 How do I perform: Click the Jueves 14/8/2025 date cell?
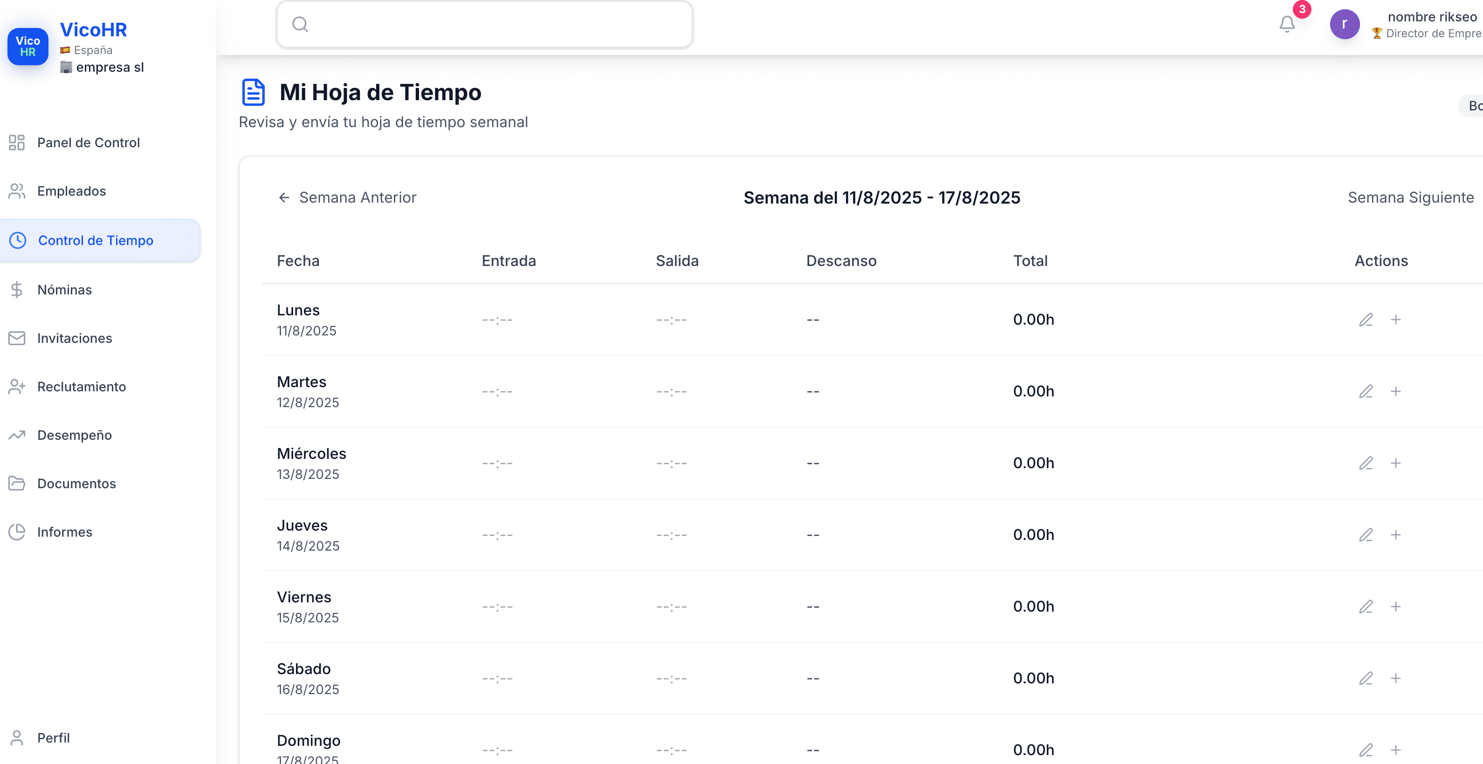pos(308,535)
